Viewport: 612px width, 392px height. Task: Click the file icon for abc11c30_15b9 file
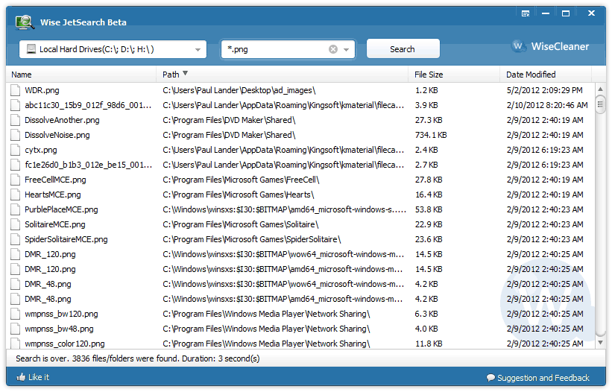[x=15, y=105]
